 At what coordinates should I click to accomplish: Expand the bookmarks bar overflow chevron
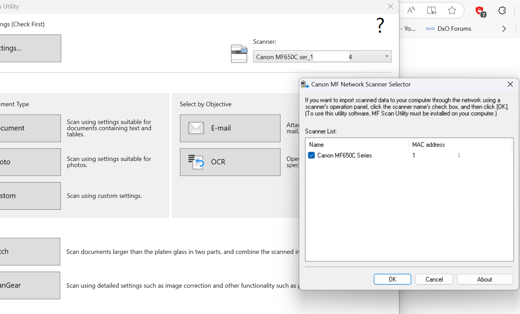coord(504,29)
